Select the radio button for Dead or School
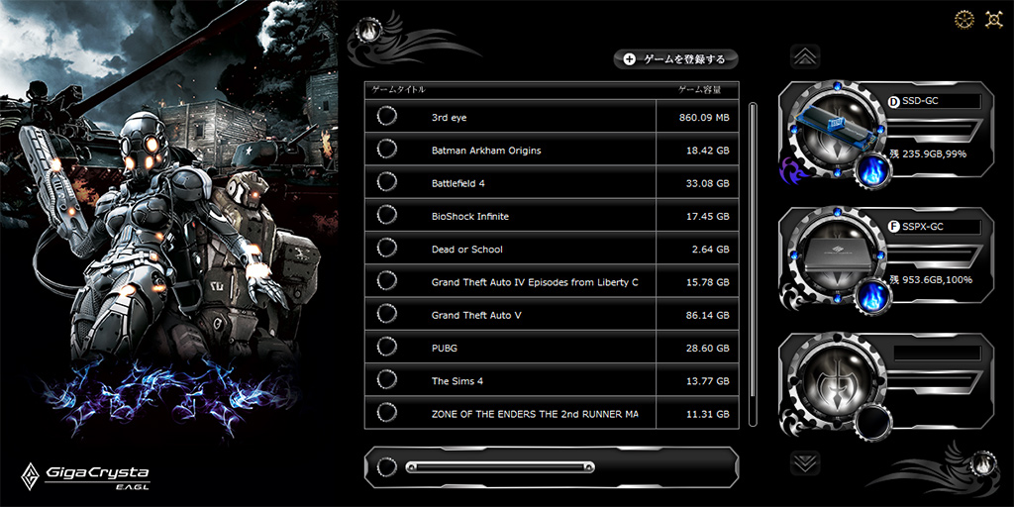The width and height of the screenshot is (1014, 507). click(x=387, y=248)
